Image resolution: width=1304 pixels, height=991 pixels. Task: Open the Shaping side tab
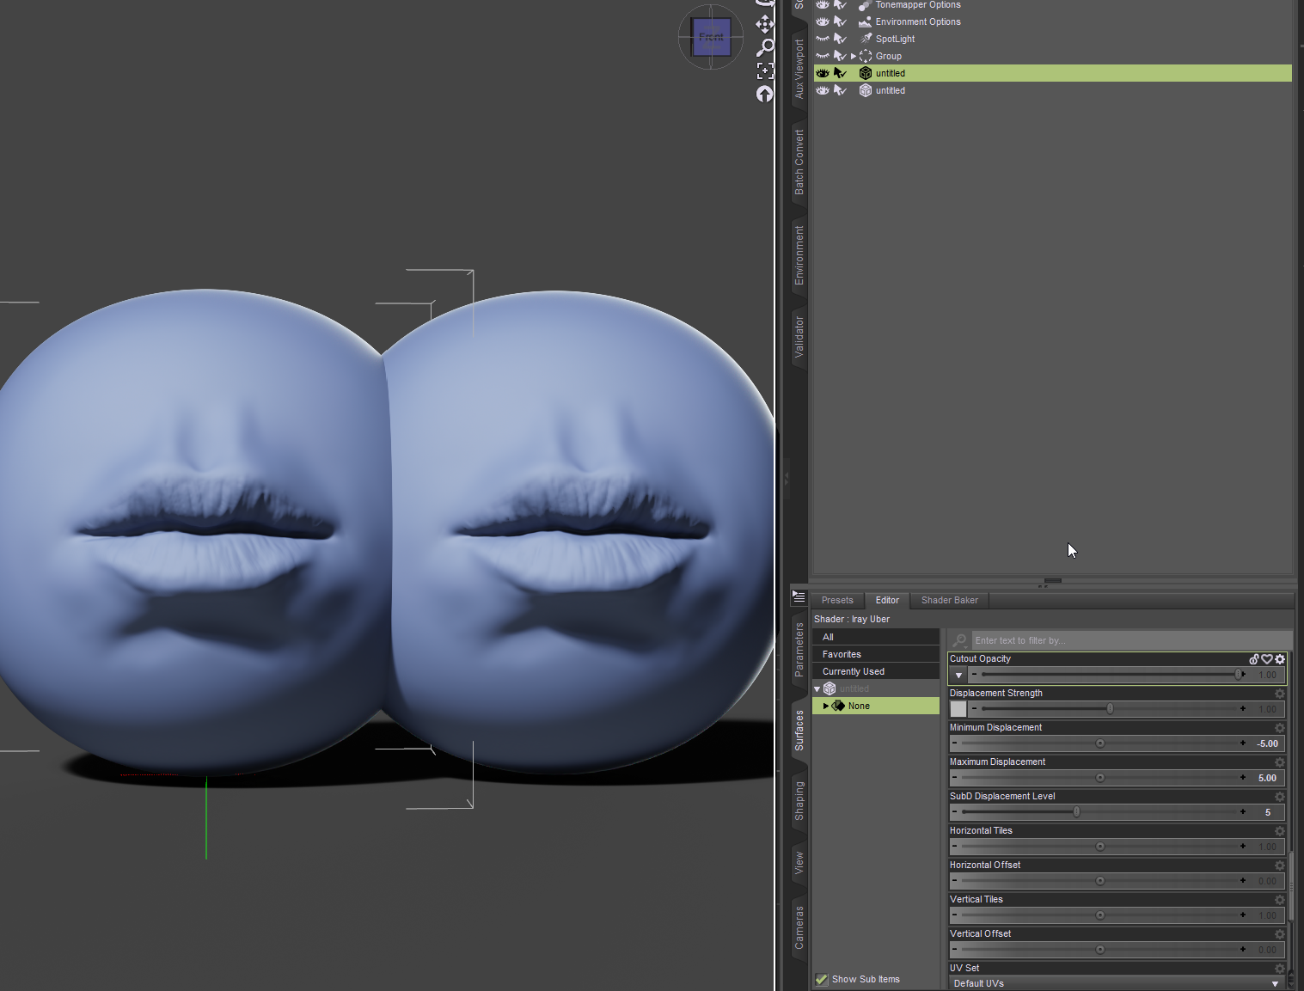click(x=799, y=801)
